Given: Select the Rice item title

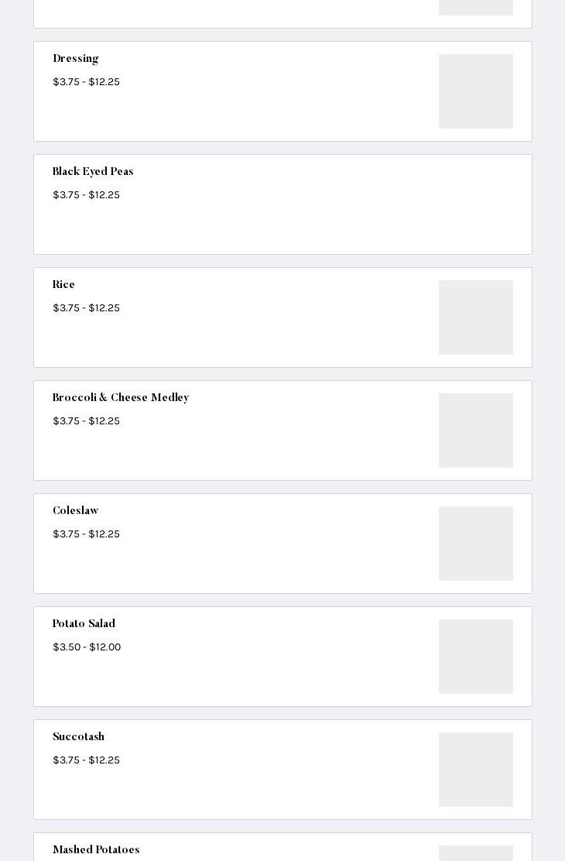Looking at the screenshot, I should 63,285.
